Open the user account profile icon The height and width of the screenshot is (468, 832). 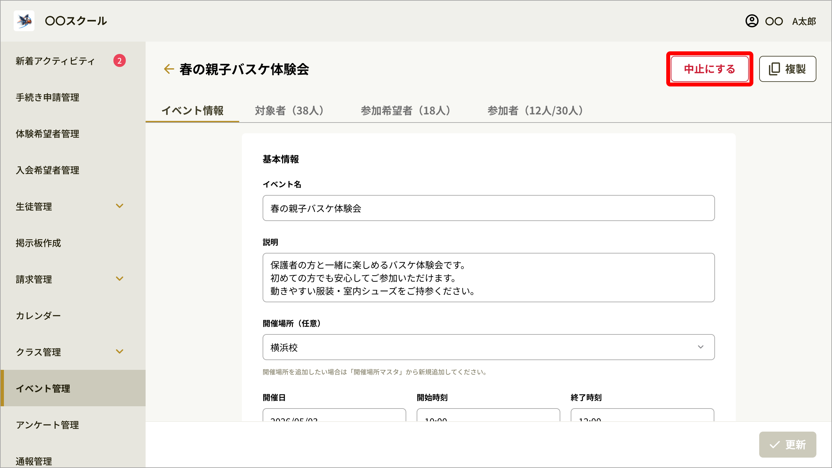coord(752,21)
